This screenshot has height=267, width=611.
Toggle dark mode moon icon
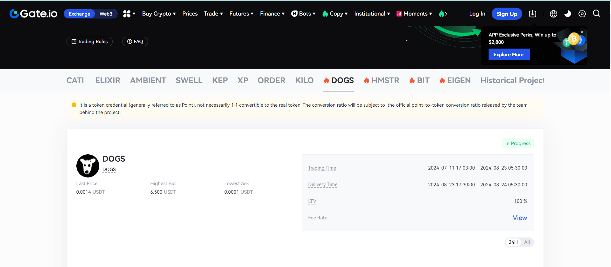pyautogui.click(x=568, y=14)
